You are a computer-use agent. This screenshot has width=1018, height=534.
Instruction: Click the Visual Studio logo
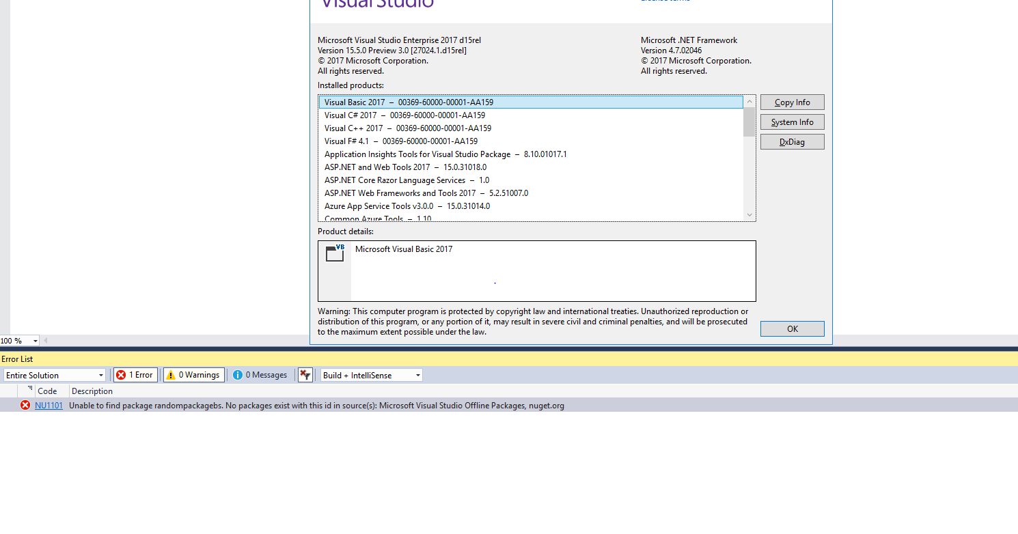pos(374,5)
